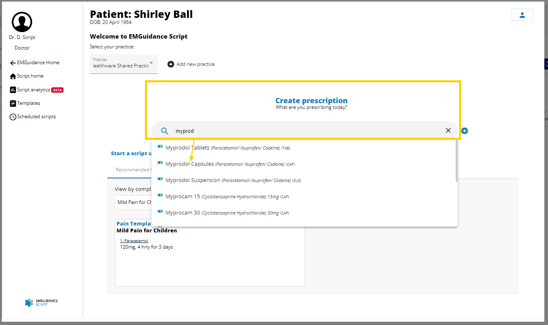
Task: Click the blue plus icon beside search bar
Action: tap(465, 131)
